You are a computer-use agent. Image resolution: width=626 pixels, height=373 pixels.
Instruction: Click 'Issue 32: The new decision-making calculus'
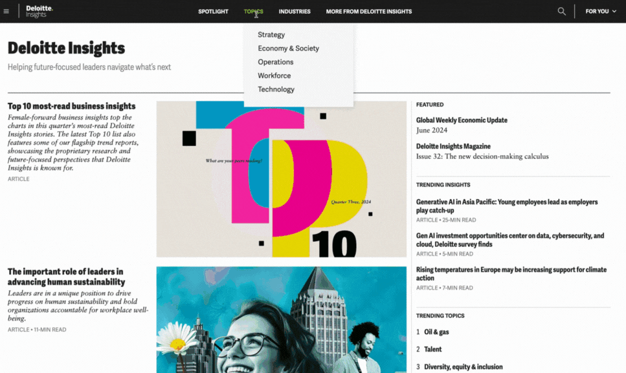tap(482, 156)
